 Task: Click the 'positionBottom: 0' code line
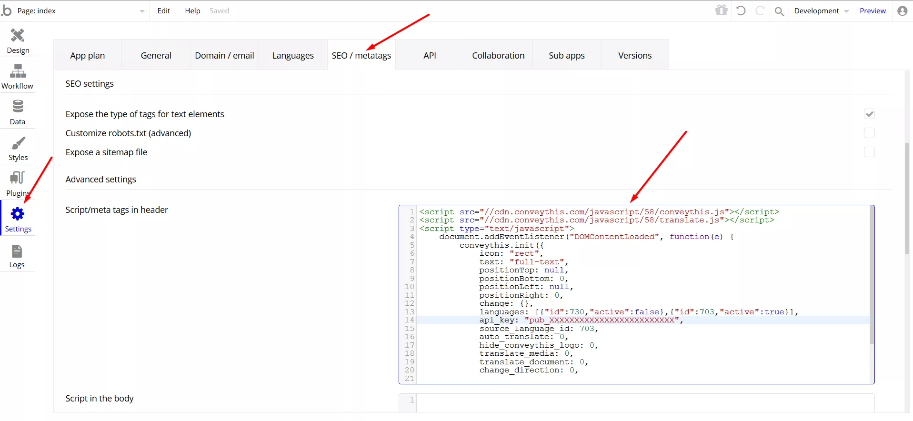(x=523, y=279)
